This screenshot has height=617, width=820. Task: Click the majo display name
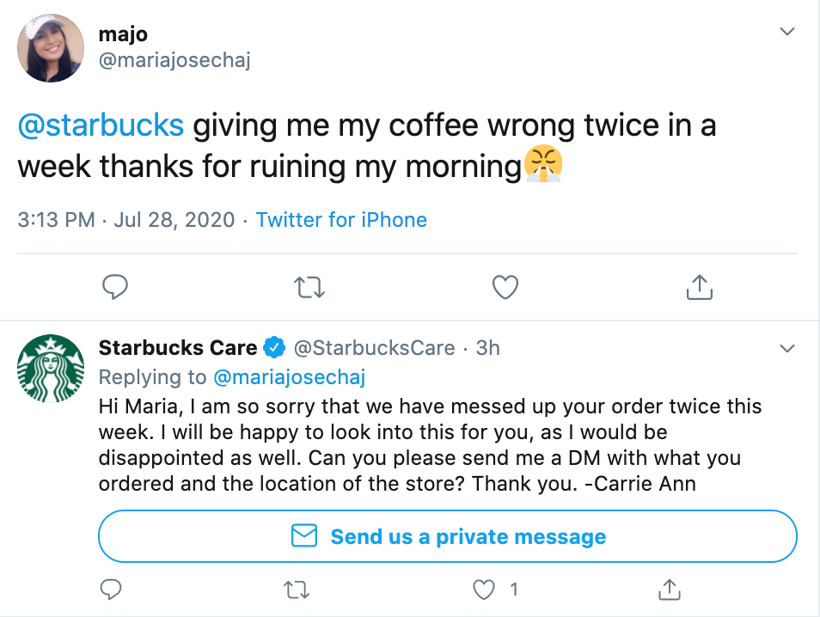pyautogui.click(x=124, y=34)
